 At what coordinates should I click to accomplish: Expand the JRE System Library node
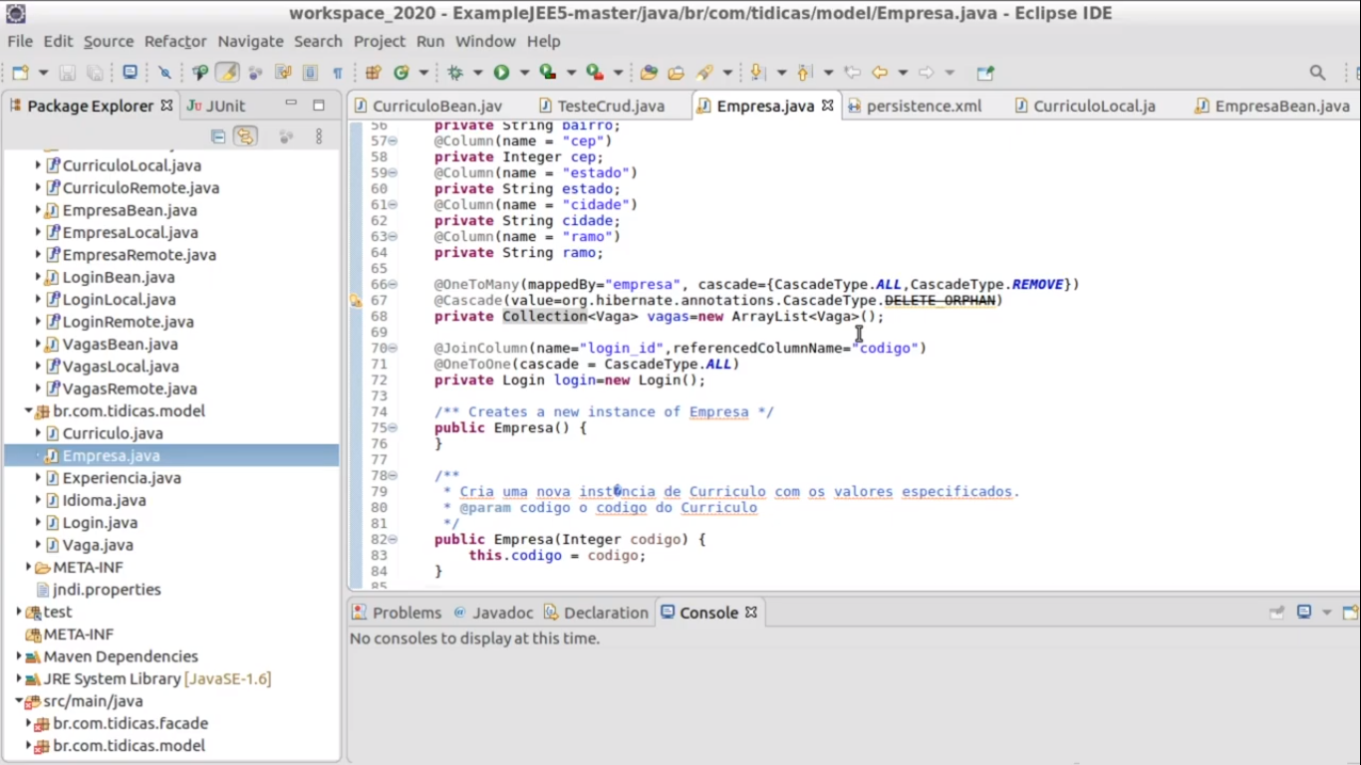[x=19, y=678]
